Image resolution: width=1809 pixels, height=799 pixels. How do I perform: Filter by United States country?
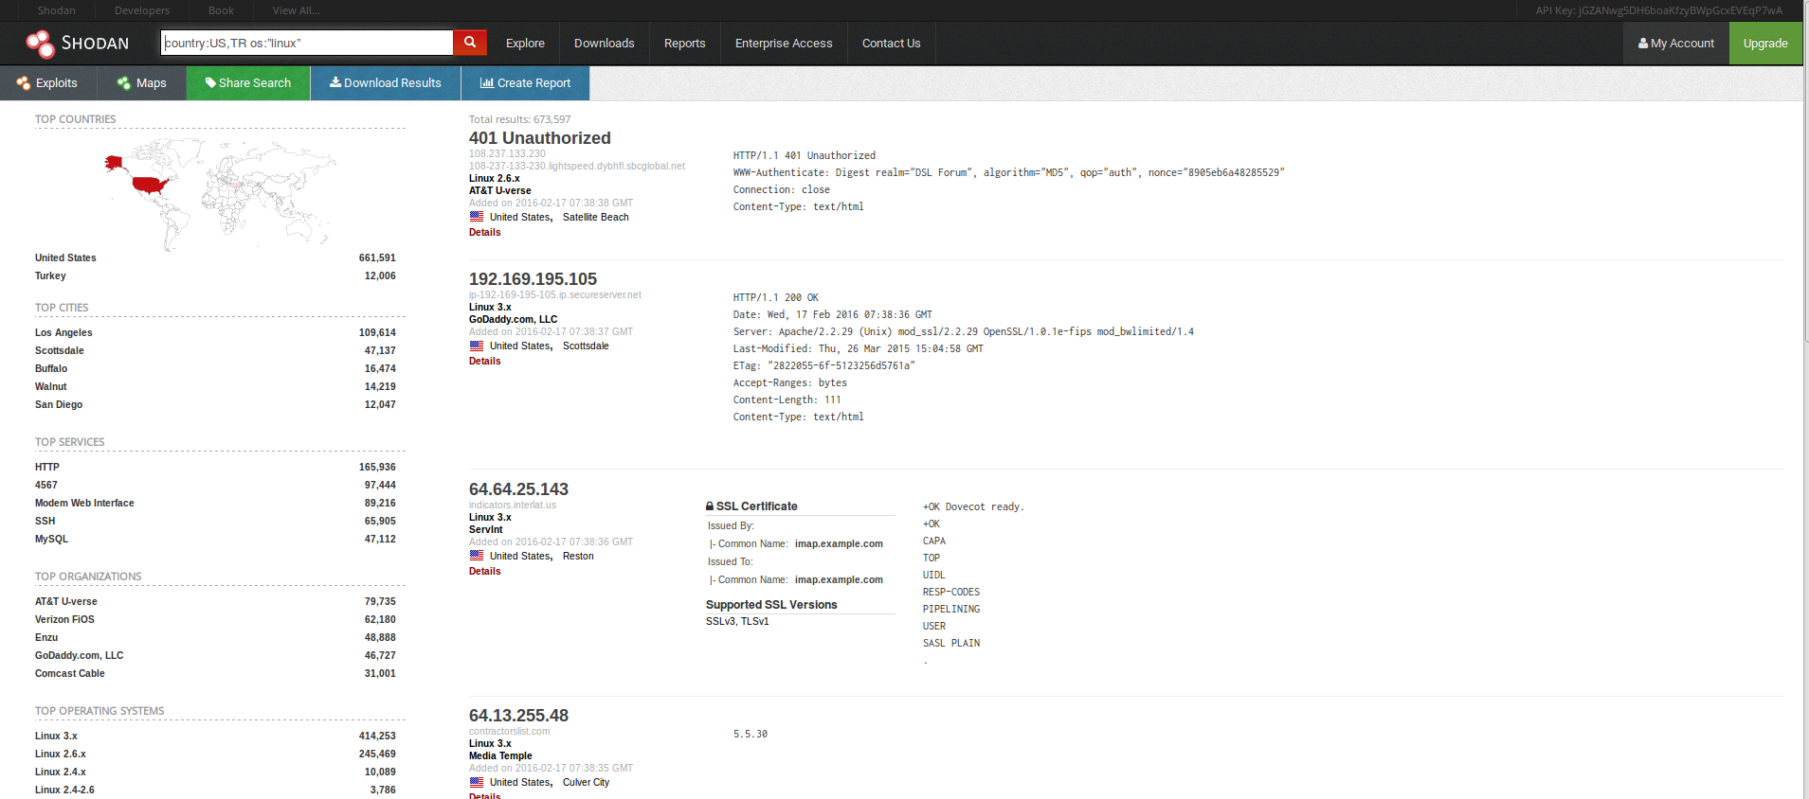pos(65,257)
